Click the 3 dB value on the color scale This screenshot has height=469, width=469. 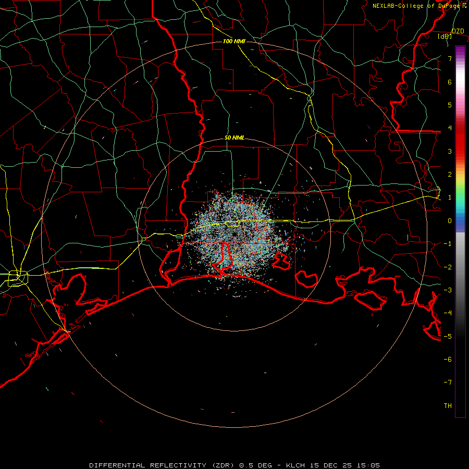click(x=450, y=151)
